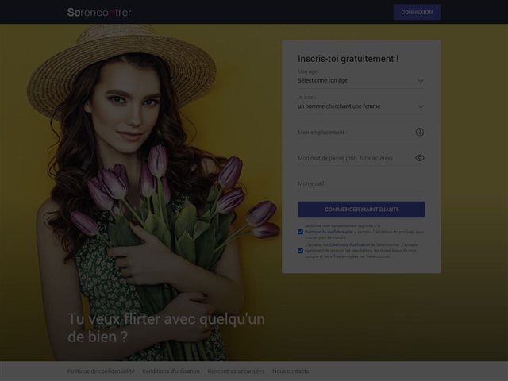This screenshot has height=381, width=508.
Task: Focus the 'Mon emplacement' input field
Action: point(353,132)
